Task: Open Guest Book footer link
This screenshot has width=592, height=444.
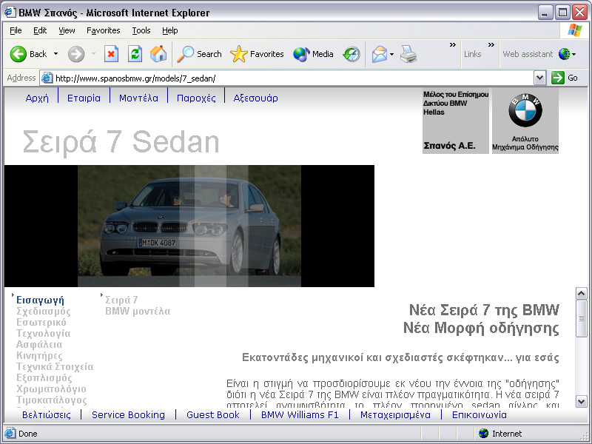Action: click(213, 415)
